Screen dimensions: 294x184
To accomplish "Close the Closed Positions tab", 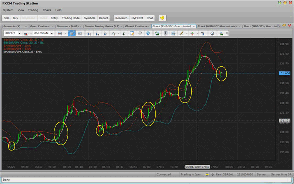I will click(148, 26).
